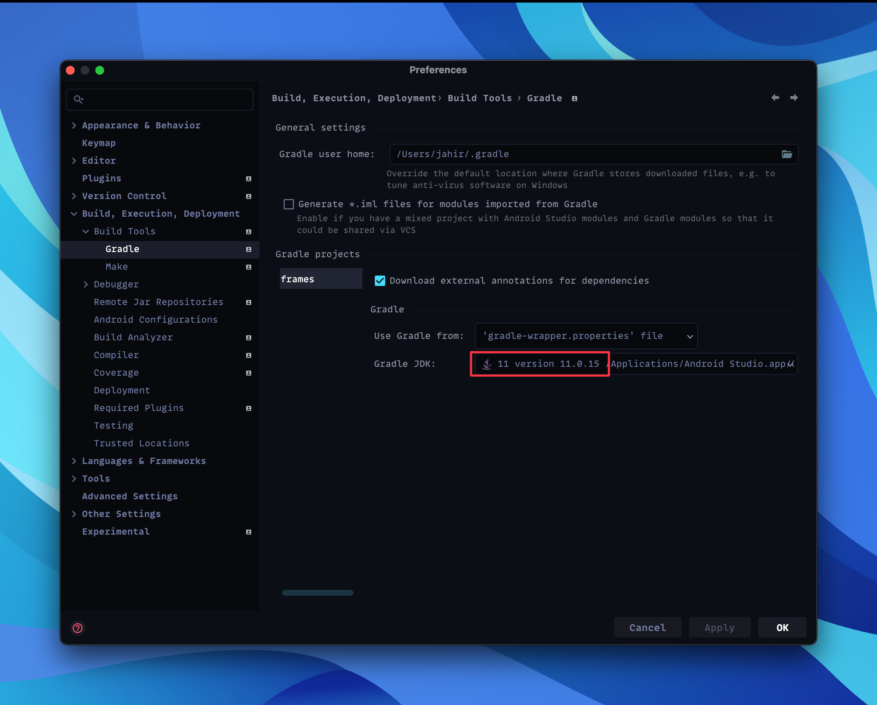Open Android Configurations page

point(156,320)
